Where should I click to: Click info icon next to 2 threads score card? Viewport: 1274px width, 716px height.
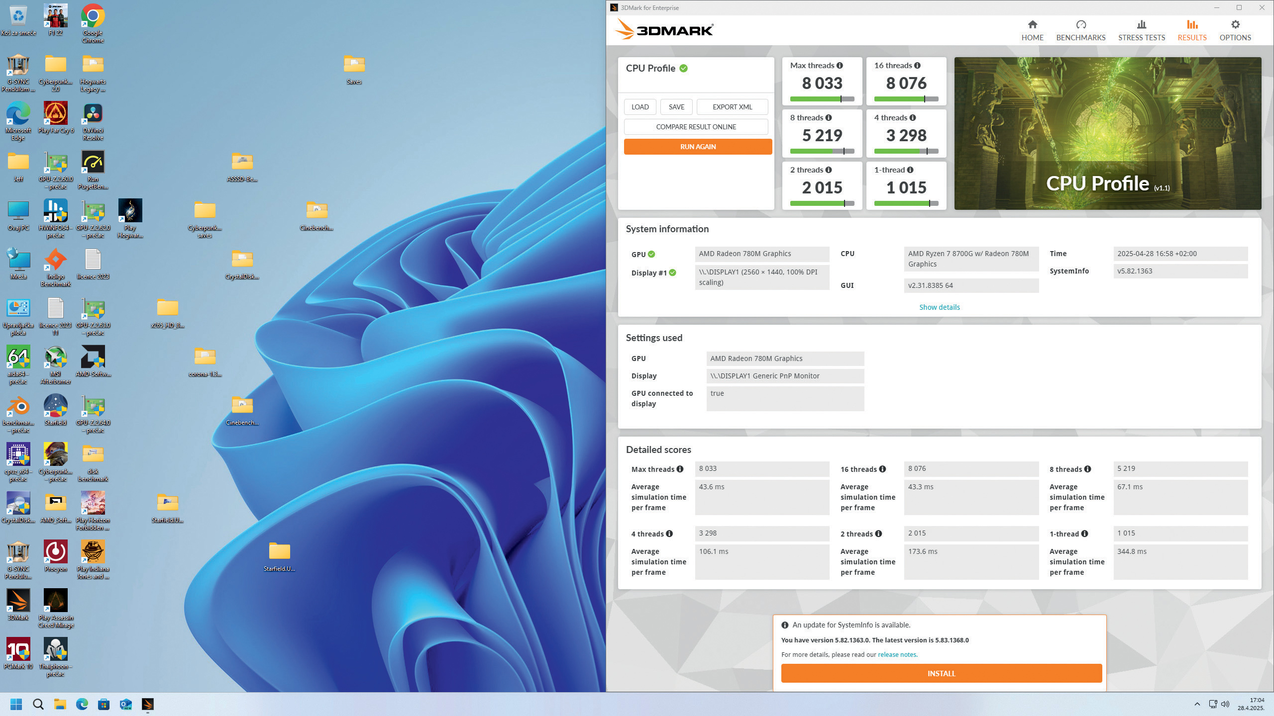pos(828,170)
